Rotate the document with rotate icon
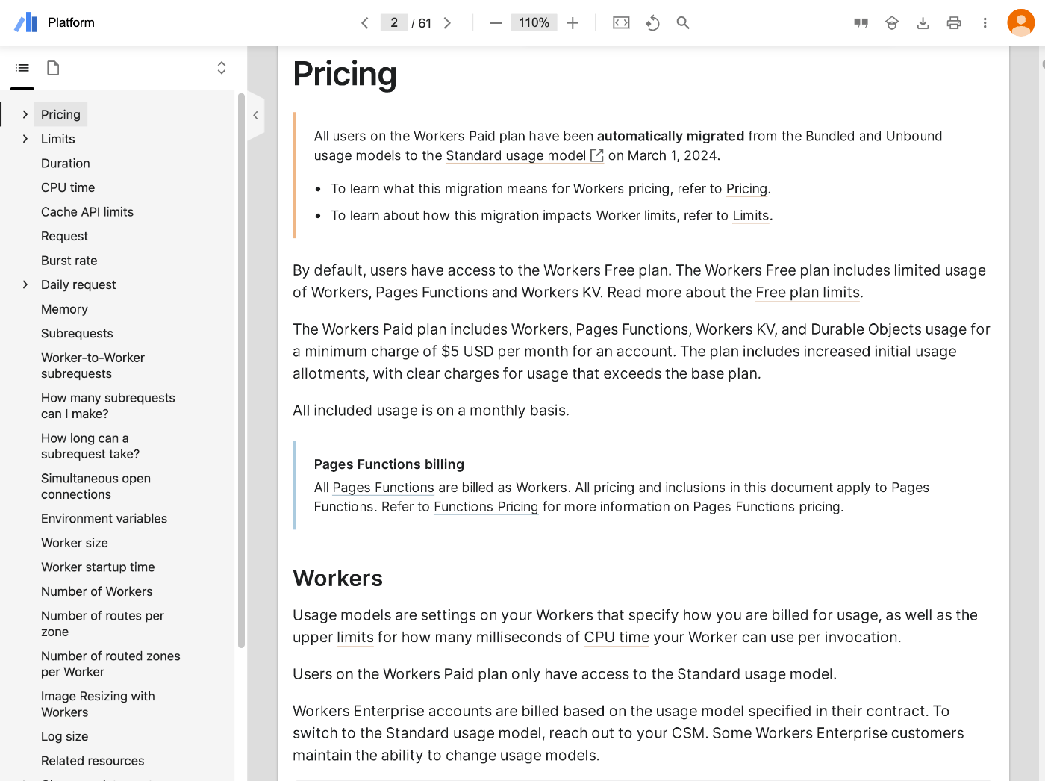Screen dimensions: 1045x781 (x=652, y=23)
